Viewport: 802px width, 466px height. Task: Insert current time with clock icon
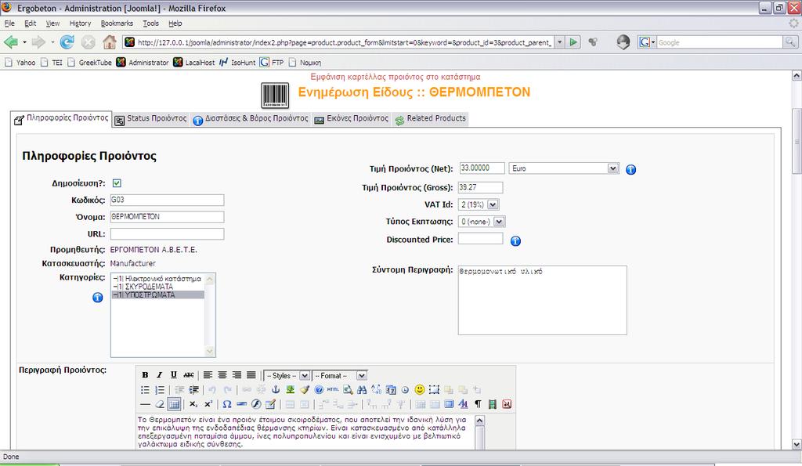tap(405, 390)
